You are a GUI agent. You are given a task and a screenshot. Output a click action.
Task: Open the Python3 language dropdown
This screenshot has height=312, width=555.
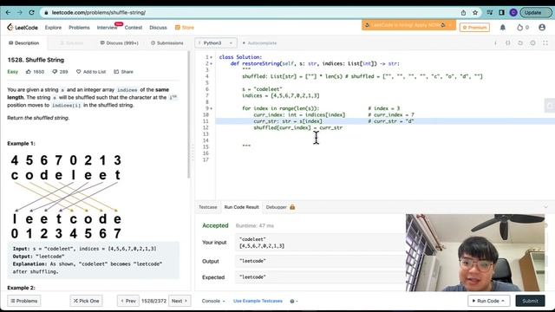[x=216, y=42]
